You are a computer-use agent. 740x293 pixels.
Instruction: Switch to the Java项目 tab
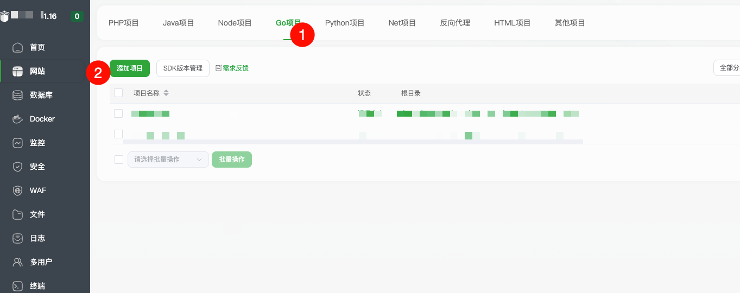pos(178,23)
